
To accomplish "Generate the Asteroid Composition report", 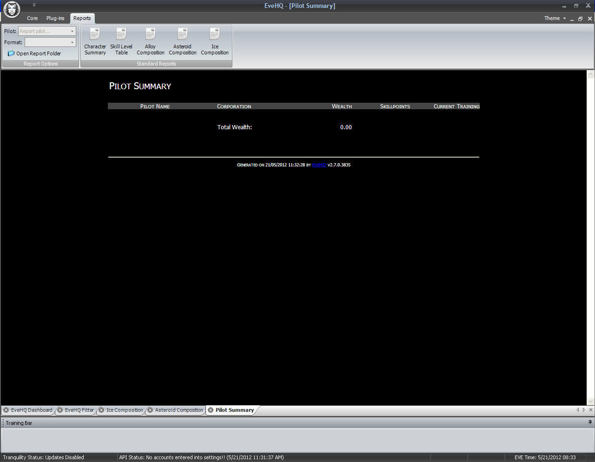I will tap(182, 41).
